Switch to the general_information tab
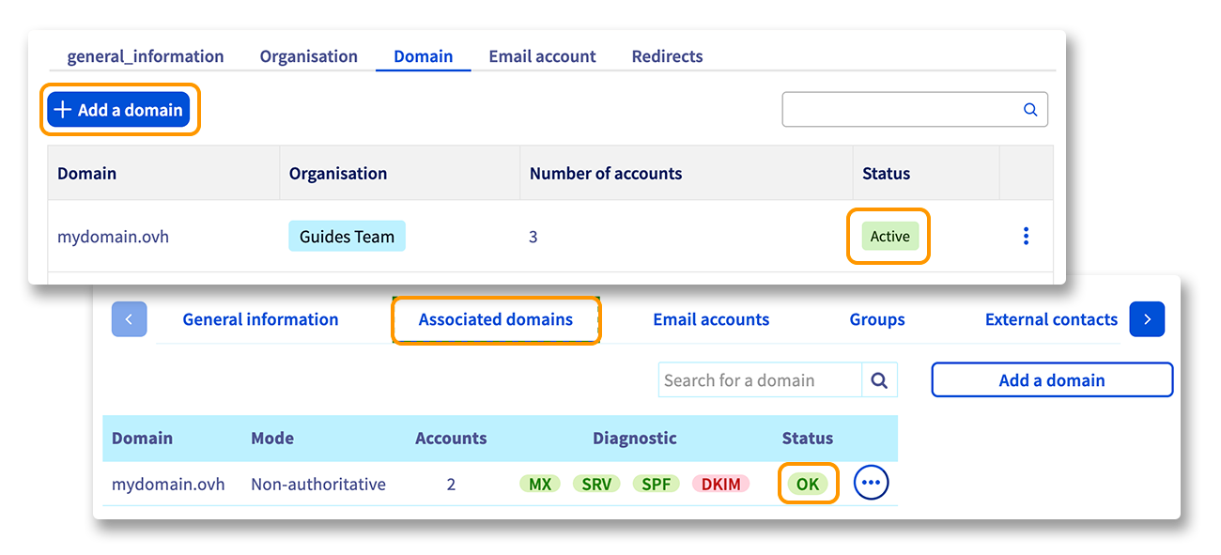1221x555 pixels. [146, 56]
